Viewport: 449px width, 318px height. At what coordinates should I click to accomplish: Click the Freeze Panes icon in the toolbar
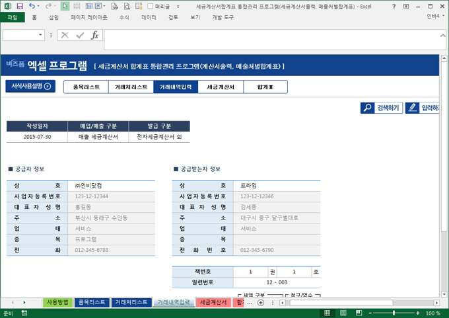pos(77,6)
